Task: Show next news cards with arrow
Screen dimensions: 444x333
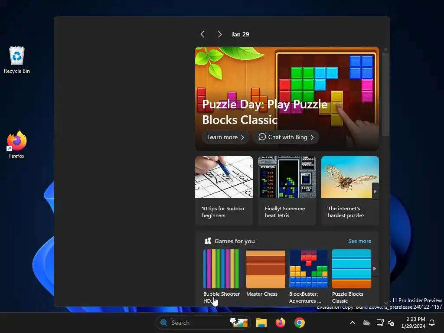Action: click(x=375, y=191)
